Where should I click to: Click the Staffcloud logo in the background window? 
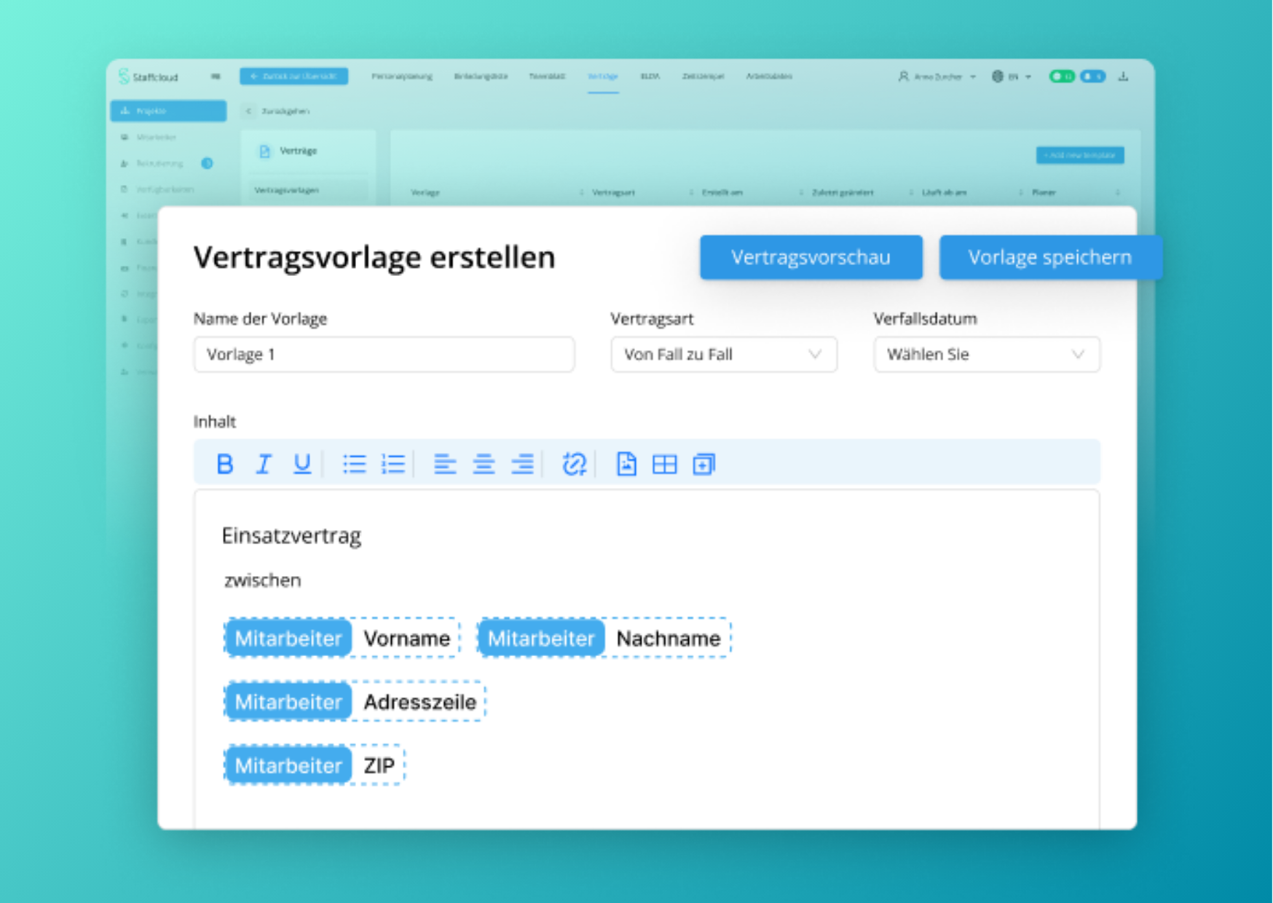click(149, 76)
